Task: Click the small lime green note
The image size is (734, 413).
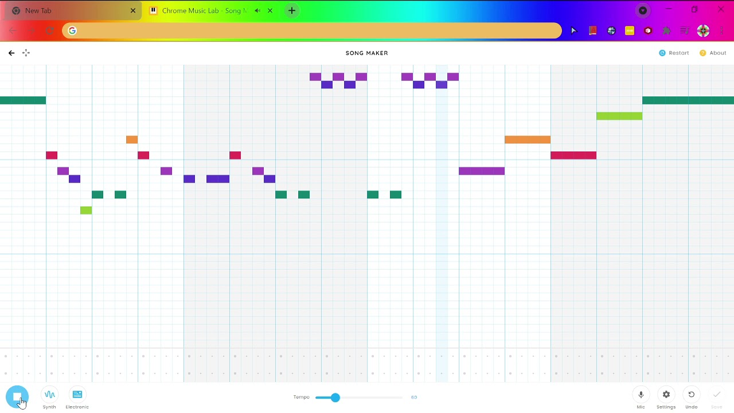Action: [x=86, y=211]
